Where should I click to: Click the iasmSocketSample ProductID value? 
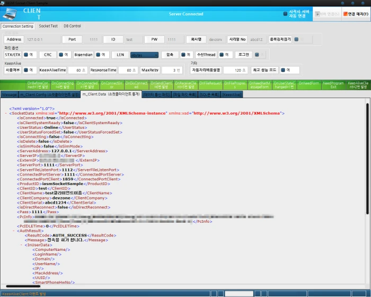pyautogui.click(x=63, y=184)
